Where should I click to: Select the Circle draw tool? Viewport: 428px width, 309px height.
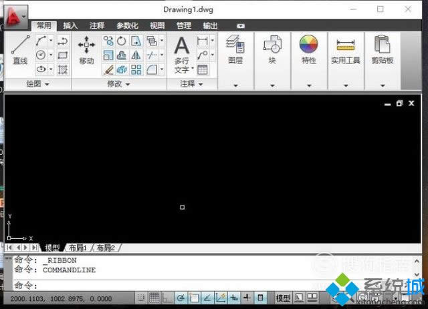[x=41, y=55]
